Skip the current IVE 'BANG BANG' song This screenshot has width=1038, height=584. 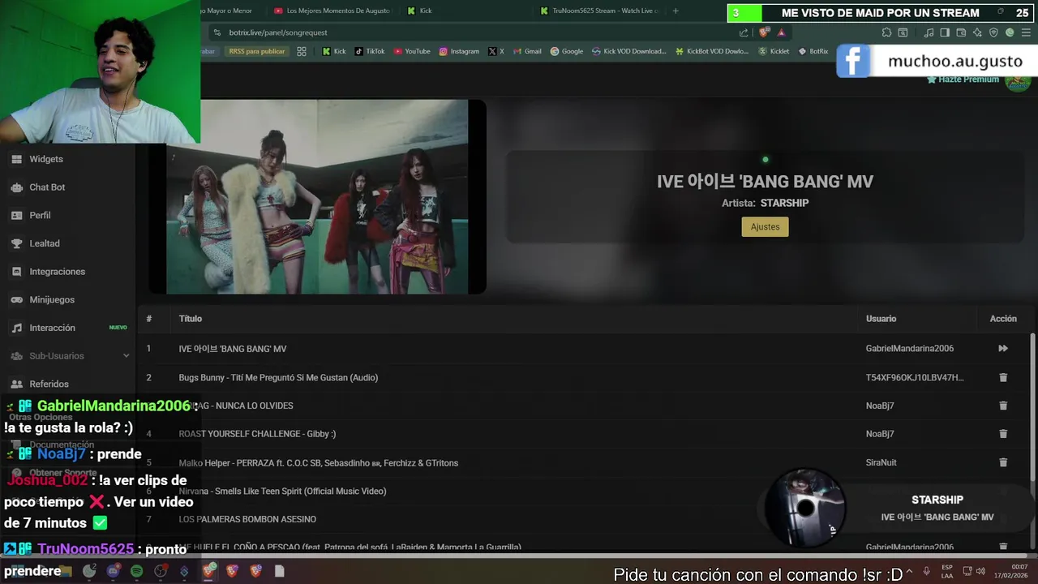click(1003, 349)
